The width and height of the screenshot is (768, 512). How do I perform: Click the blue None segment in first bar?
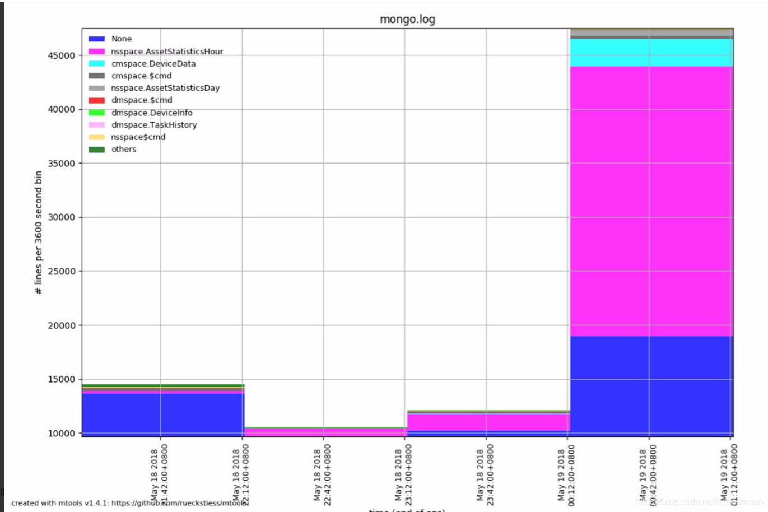pyautogui.click(x=163, y=415)
